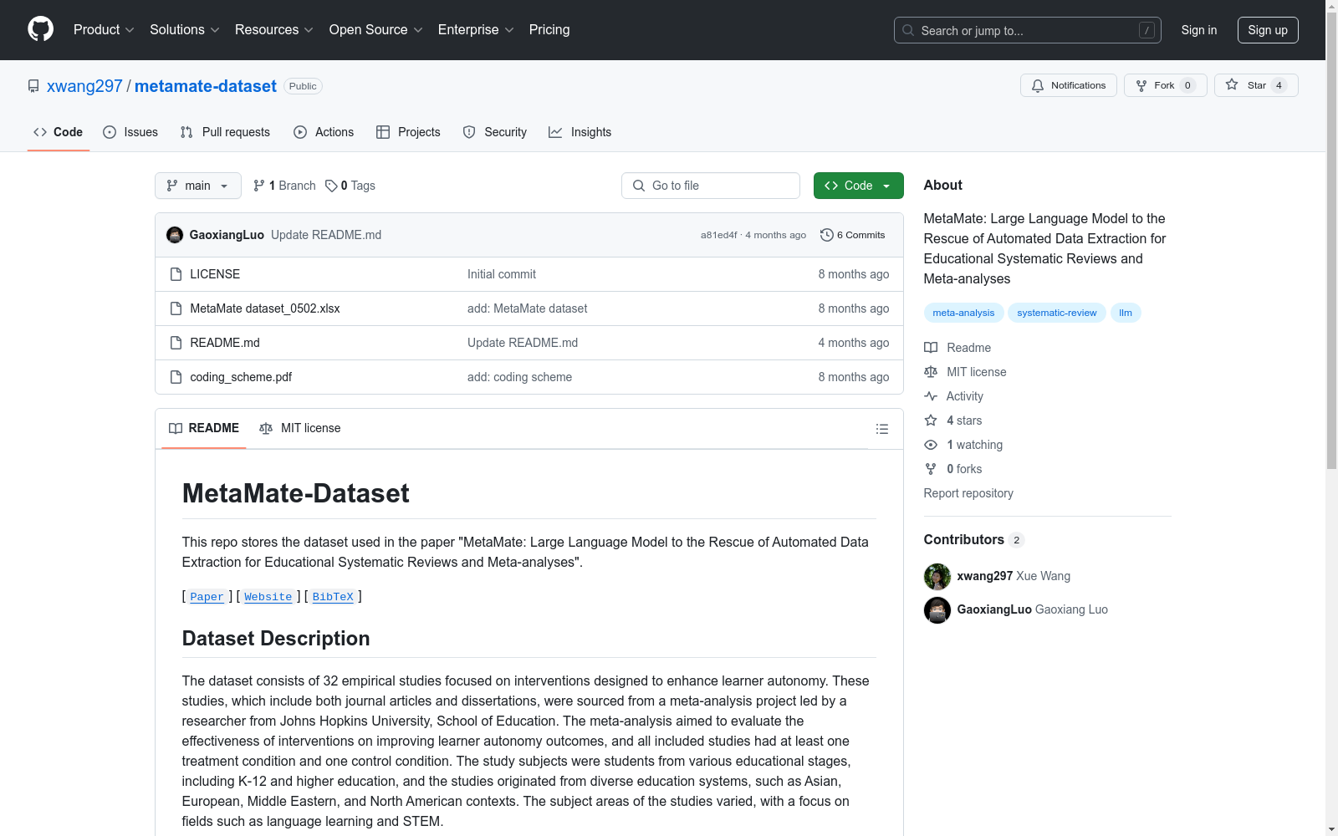The width and height of the screenshot is (1338, 836).
Task: Open contributor GaoxiangLuo Gaoxiang Luo
Action: click(1033, 609)
